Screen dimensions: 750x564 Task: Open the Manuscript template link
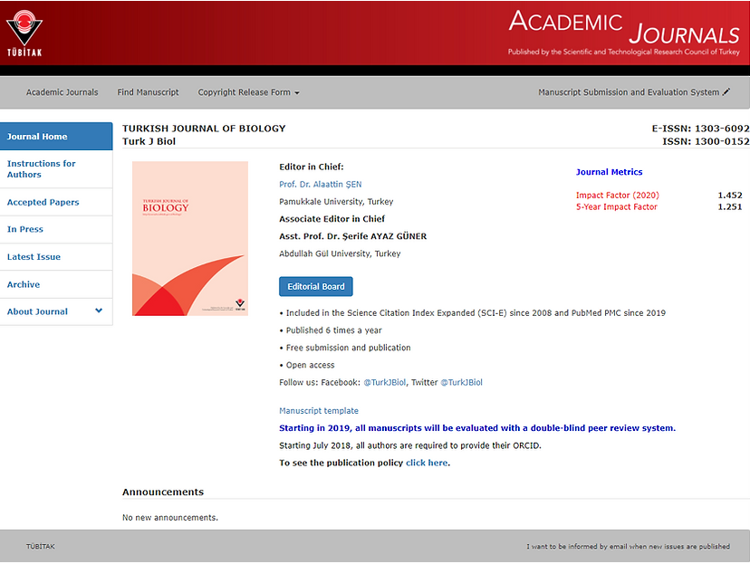coord(319,411)
